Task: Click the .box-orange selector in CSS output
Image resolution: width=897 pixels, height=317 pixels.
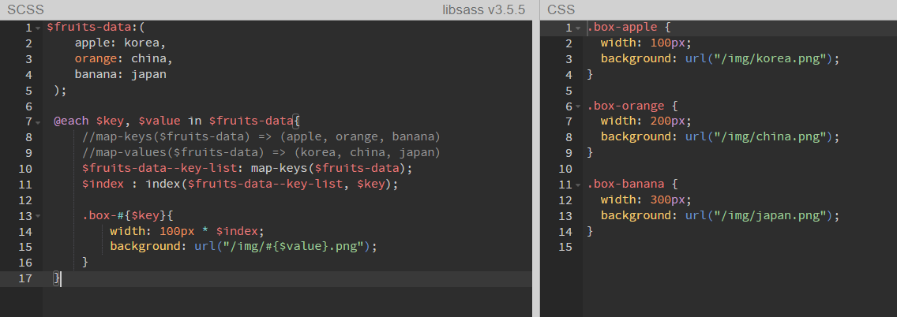Action: pyautogui.click(x=625, y=106)
